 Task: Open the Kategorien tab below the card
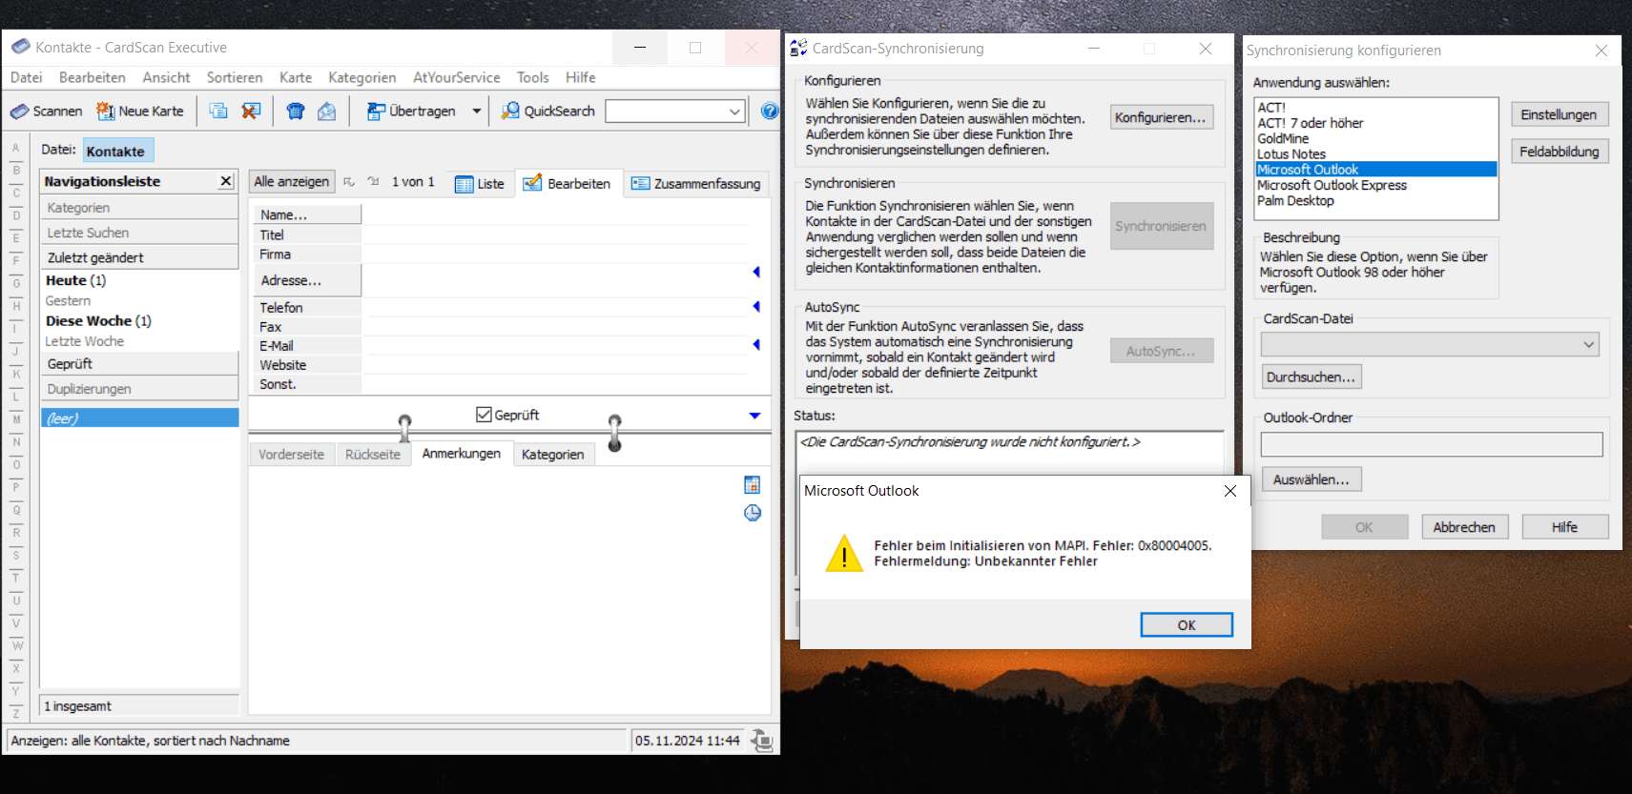pos(553,455)
